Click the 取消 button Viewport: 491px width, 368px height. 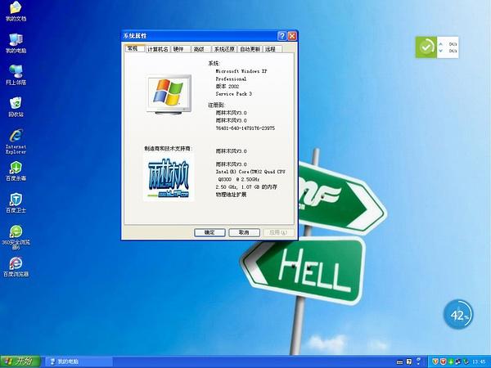coord(244,232)
